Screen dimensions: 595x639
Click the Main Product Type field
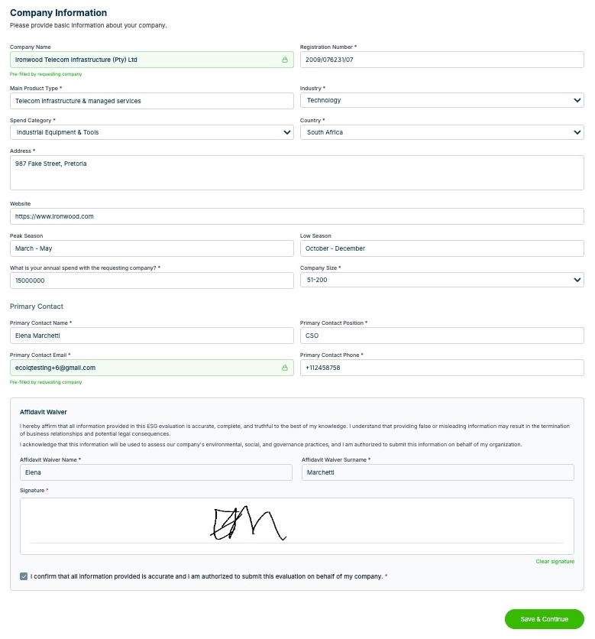point(151,101)
